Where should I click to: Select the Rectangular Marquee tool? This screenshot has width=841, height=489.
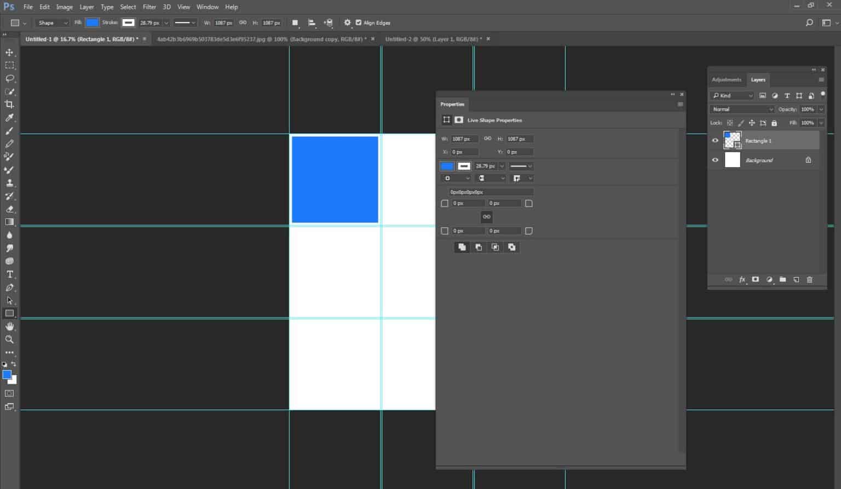pos(9,65)
